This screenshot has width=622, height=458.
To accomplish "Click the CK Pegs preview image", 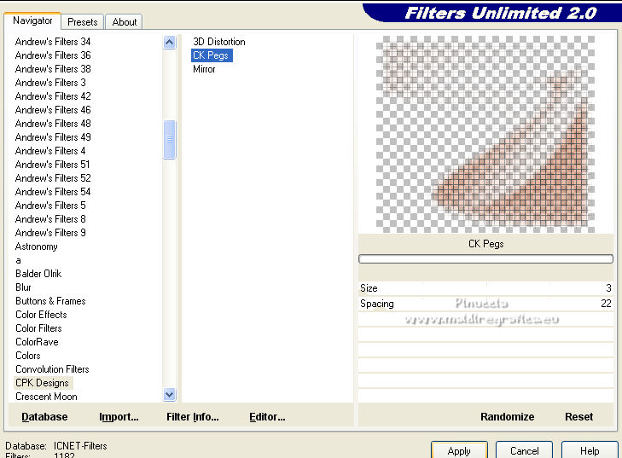I will tap(485, 134).
